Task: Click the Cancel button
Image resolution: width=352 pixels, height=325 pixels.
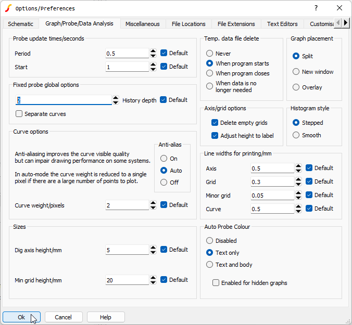Action: 64,317
